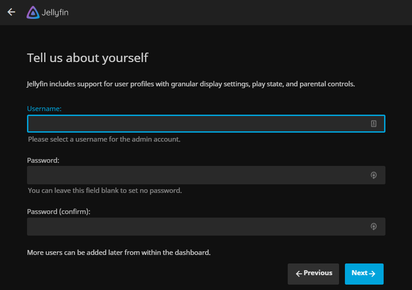Click the back arrow in the header

pyautogui.click(x=11, y=12)
